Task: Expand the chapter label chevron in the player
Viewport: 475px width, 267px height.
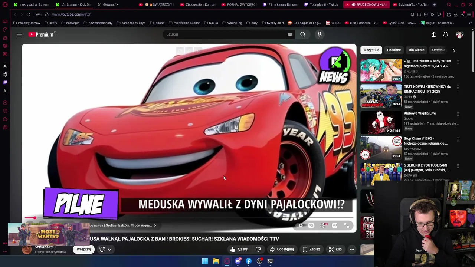Action: [155, 225]
